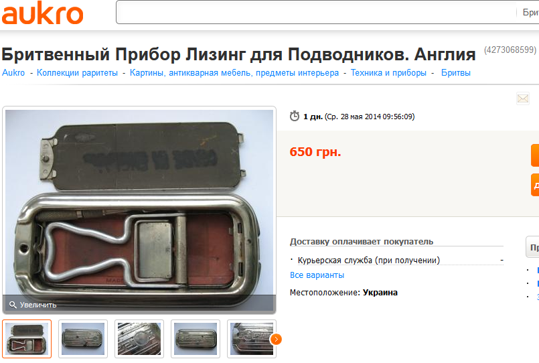Select the fifth thumbnail image

pos(252,339)
